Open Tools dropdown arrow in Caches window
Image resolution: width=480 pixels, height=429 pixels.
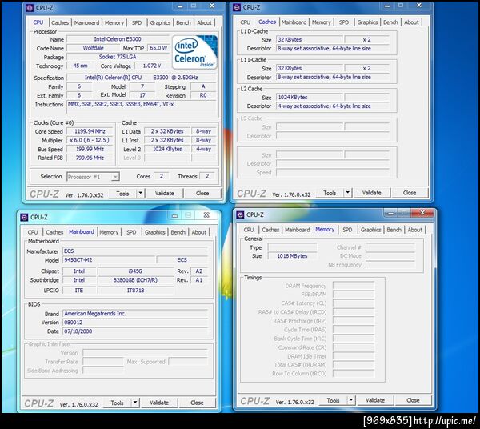click(x=348, y=193)
